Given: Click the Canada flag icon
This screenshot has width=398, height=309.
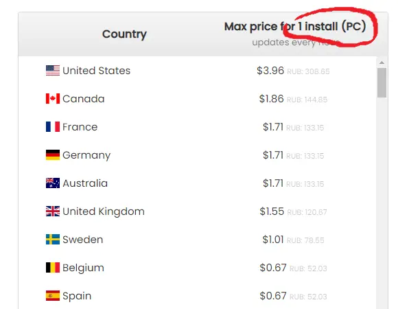Looking at the screenshot, I should coord(53,98).
